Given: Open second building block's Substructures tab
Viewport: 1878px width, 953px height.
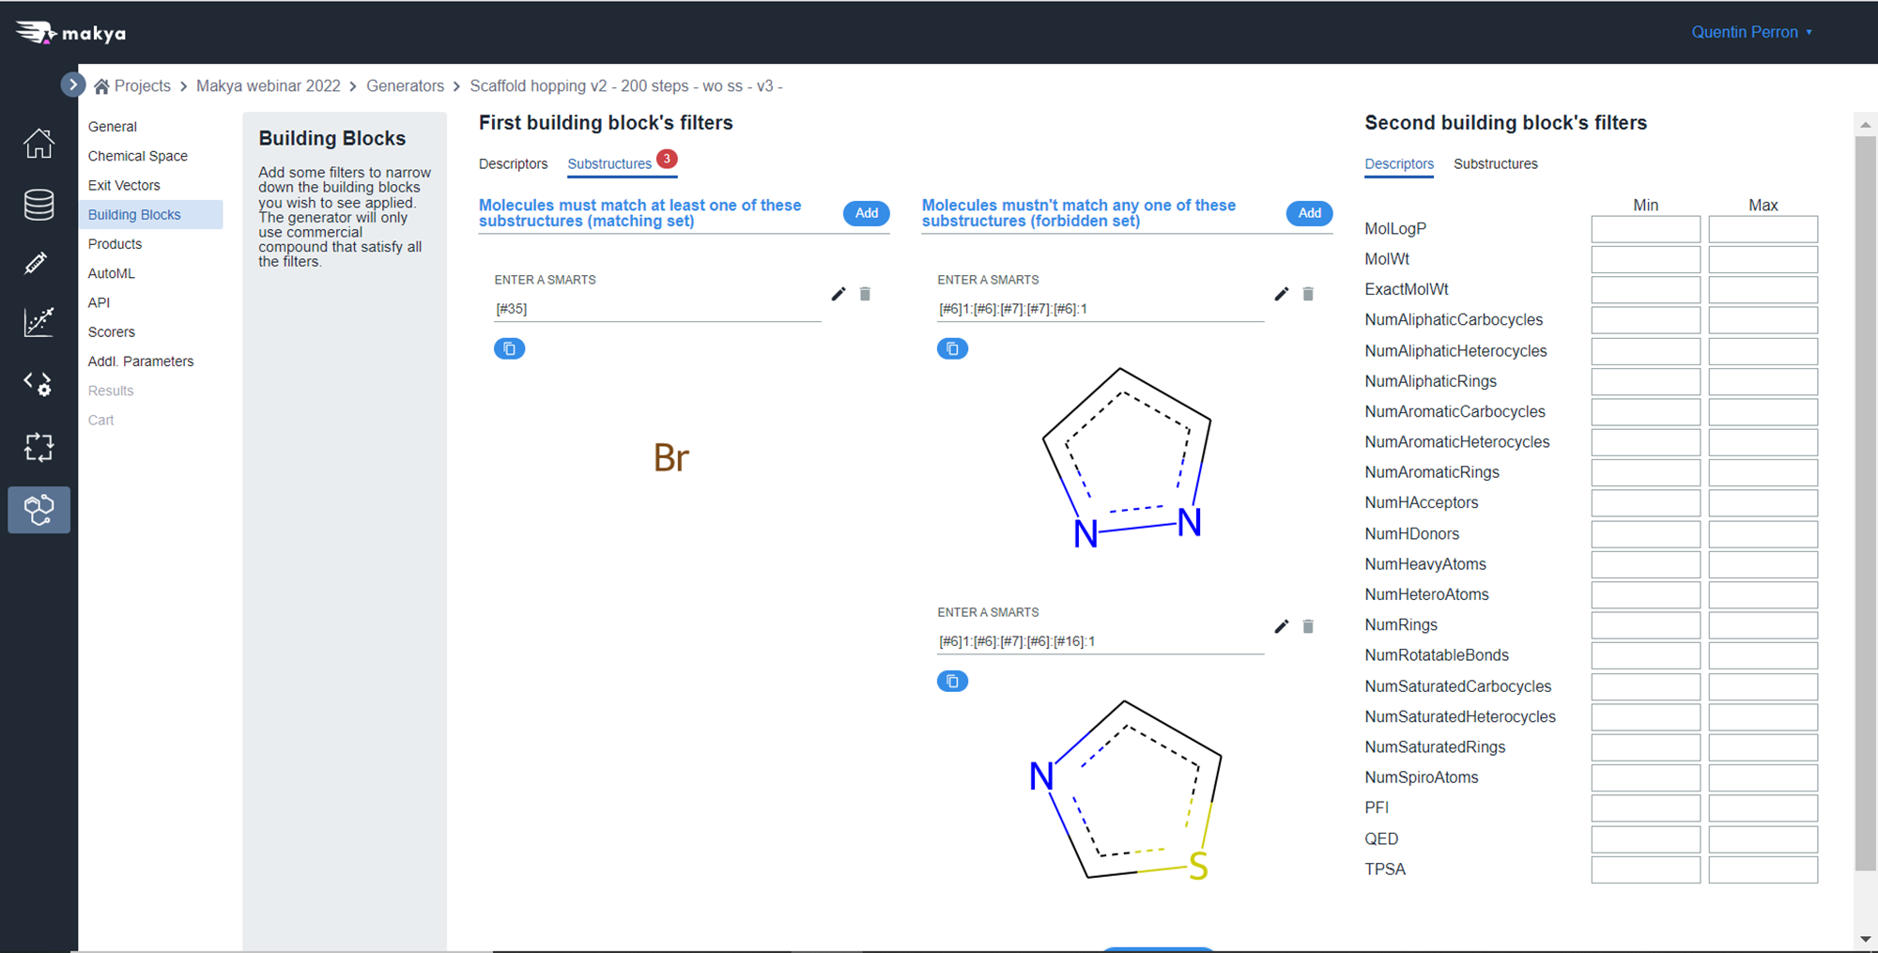Looking at the screenshot, I should tap(1495, 163).
